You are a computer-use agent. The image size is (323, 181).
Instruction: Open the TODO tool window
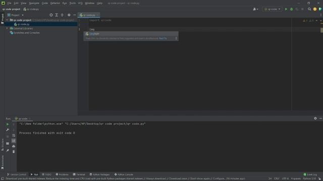coord(46,174)
